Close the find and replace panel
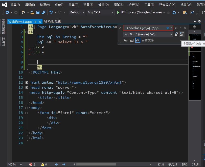The image size is (205, 167). click(185, 28)
